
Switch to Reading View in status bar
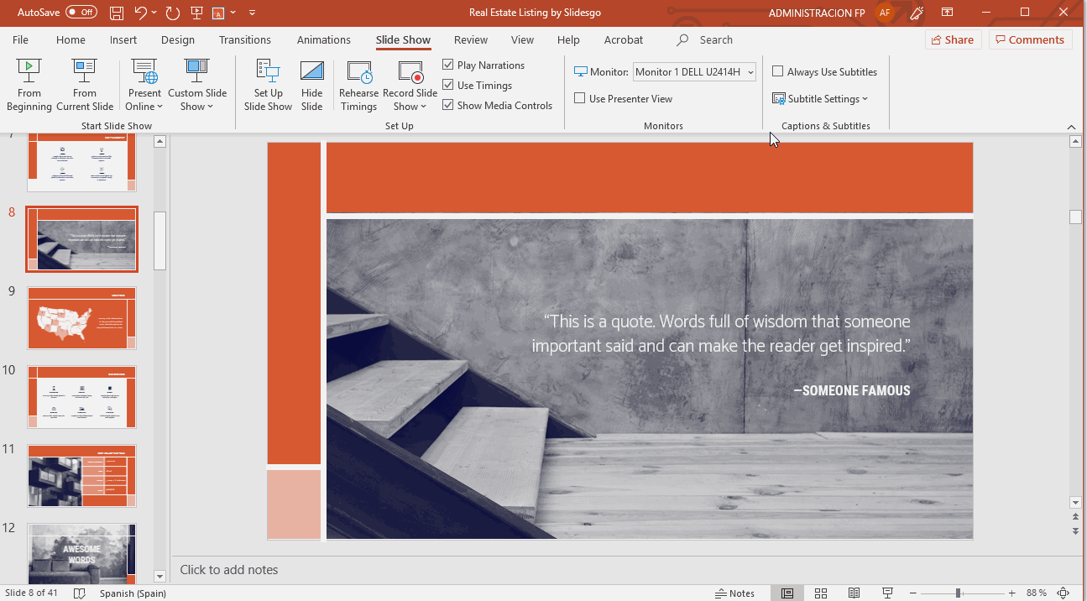coord(854,593)
